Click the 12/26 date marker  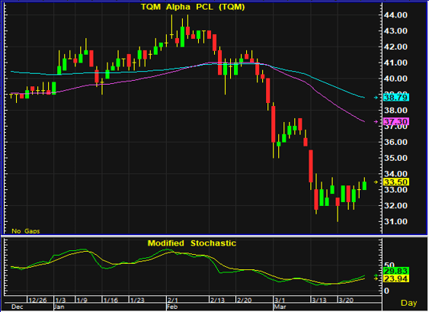(x=37, y=300)
